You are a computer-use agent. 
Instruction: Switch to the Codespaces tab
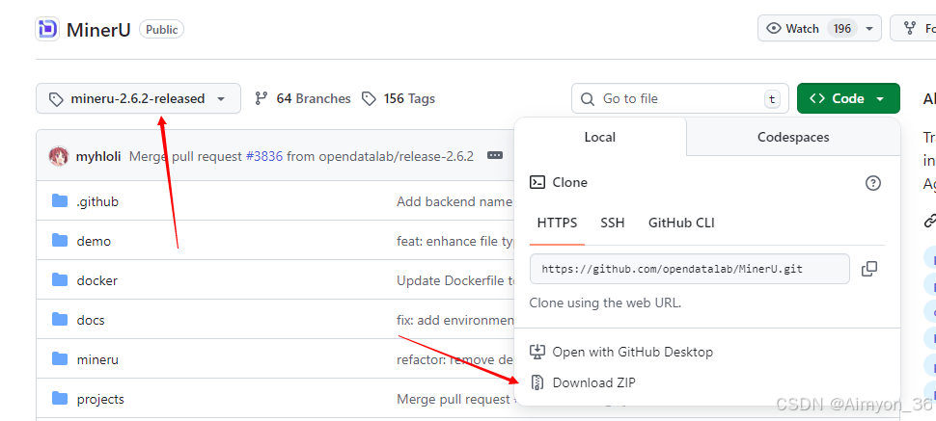point(792,138)
